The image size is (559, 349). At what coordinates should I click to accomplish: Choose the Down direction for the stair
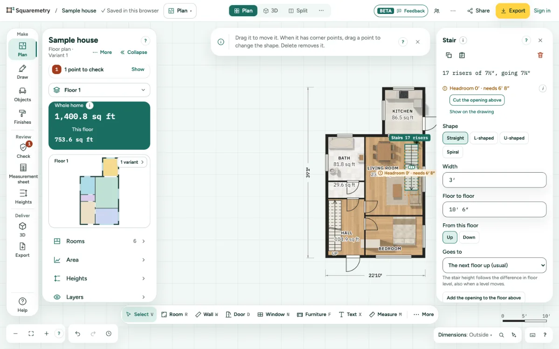[469, 237]
